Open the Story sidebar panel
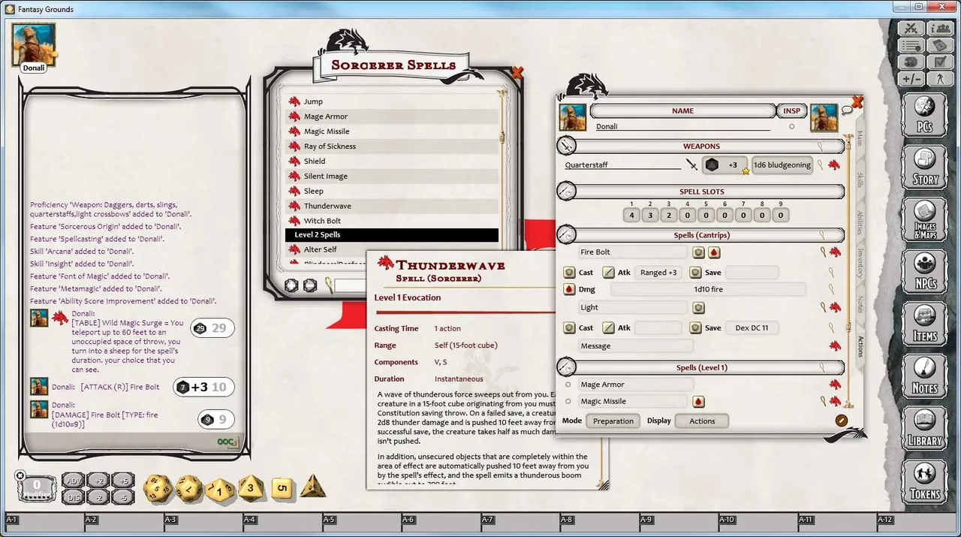961x537 pixels. click(925, 168)
